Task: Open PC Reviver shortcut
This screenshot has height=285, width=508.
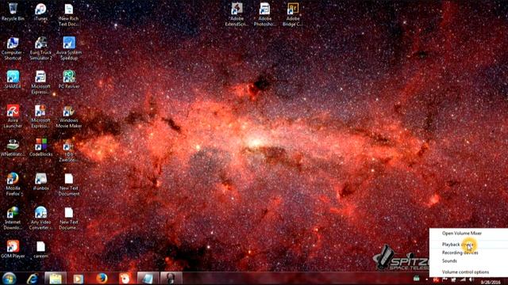Action: [x=69, y=79]
